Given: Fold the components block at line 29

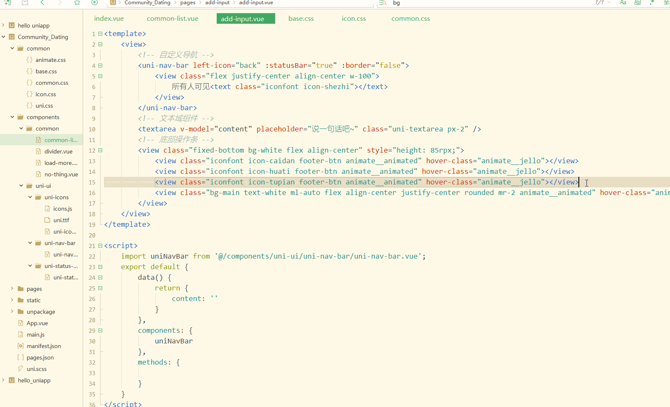Looking at the screenshot, I should pos(100,330).
